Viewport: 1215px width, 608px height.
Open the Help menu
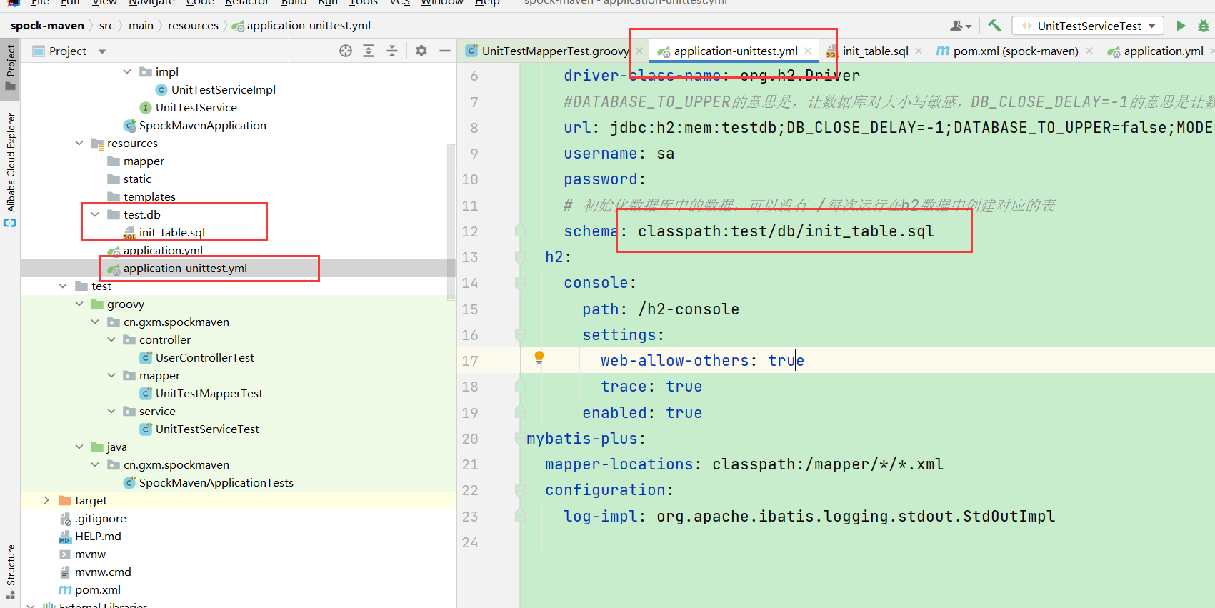pos(487,3)
